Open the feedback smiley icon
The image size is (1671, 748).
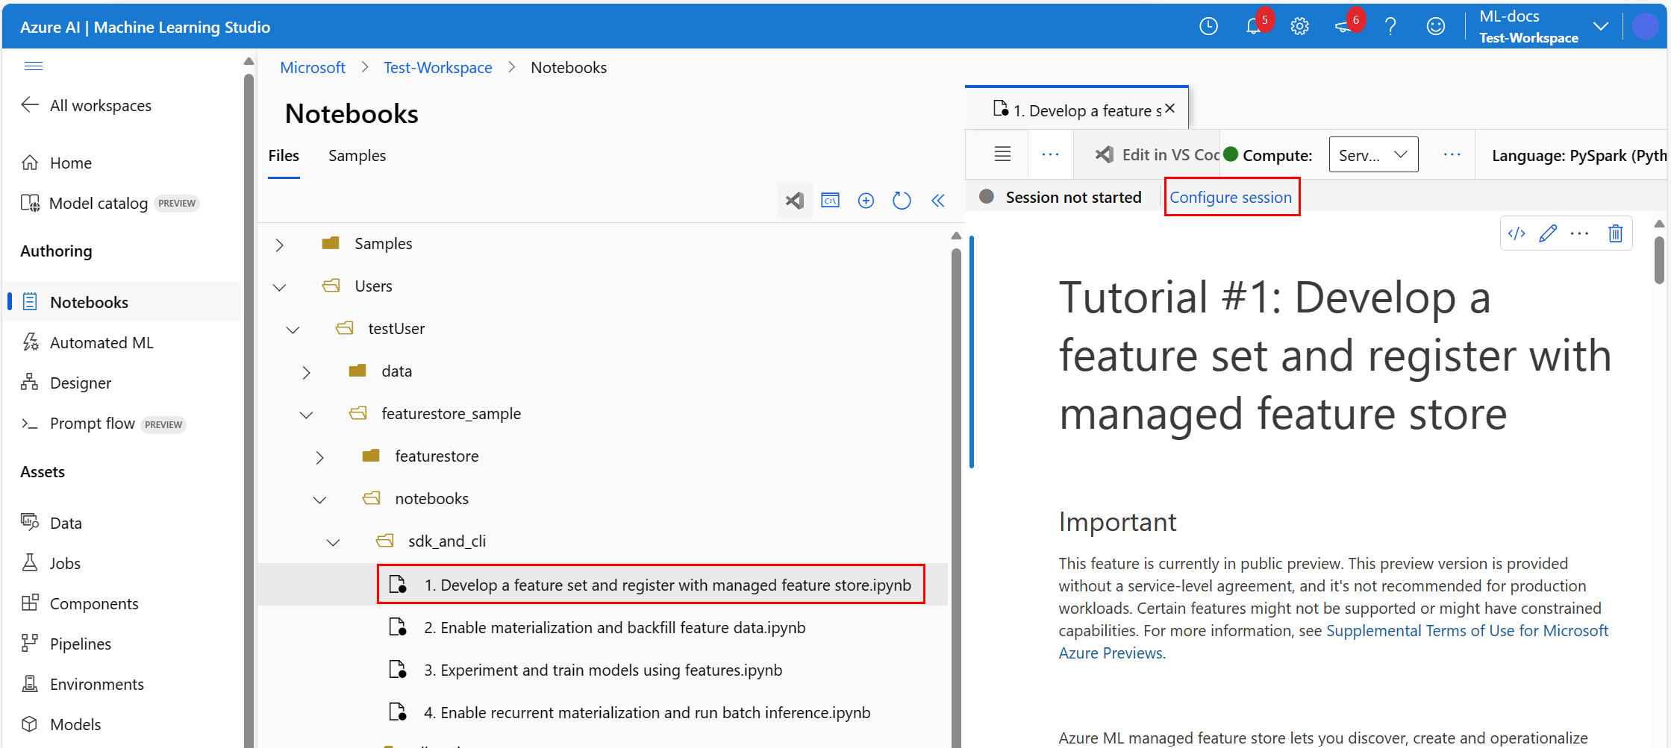click(1435, 27)
